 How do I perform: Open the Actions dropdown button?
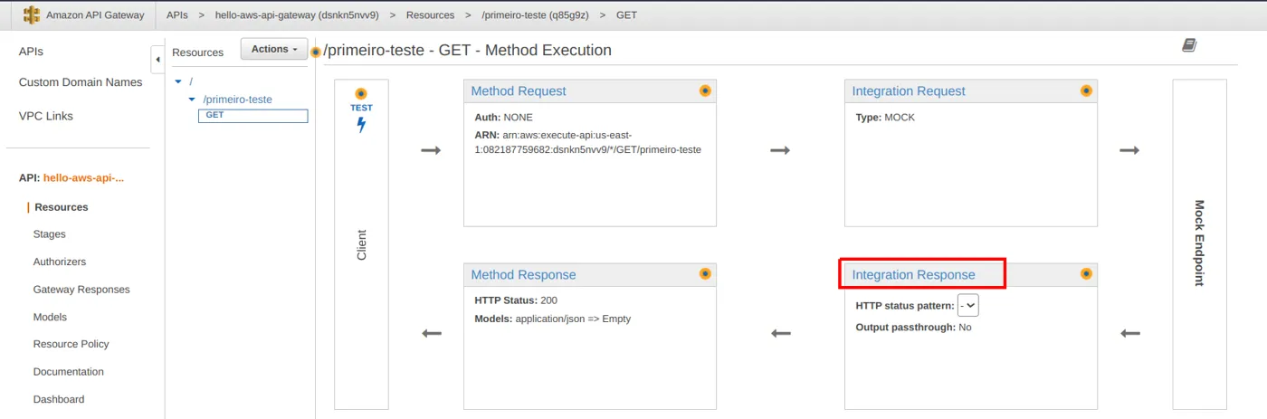274,49
